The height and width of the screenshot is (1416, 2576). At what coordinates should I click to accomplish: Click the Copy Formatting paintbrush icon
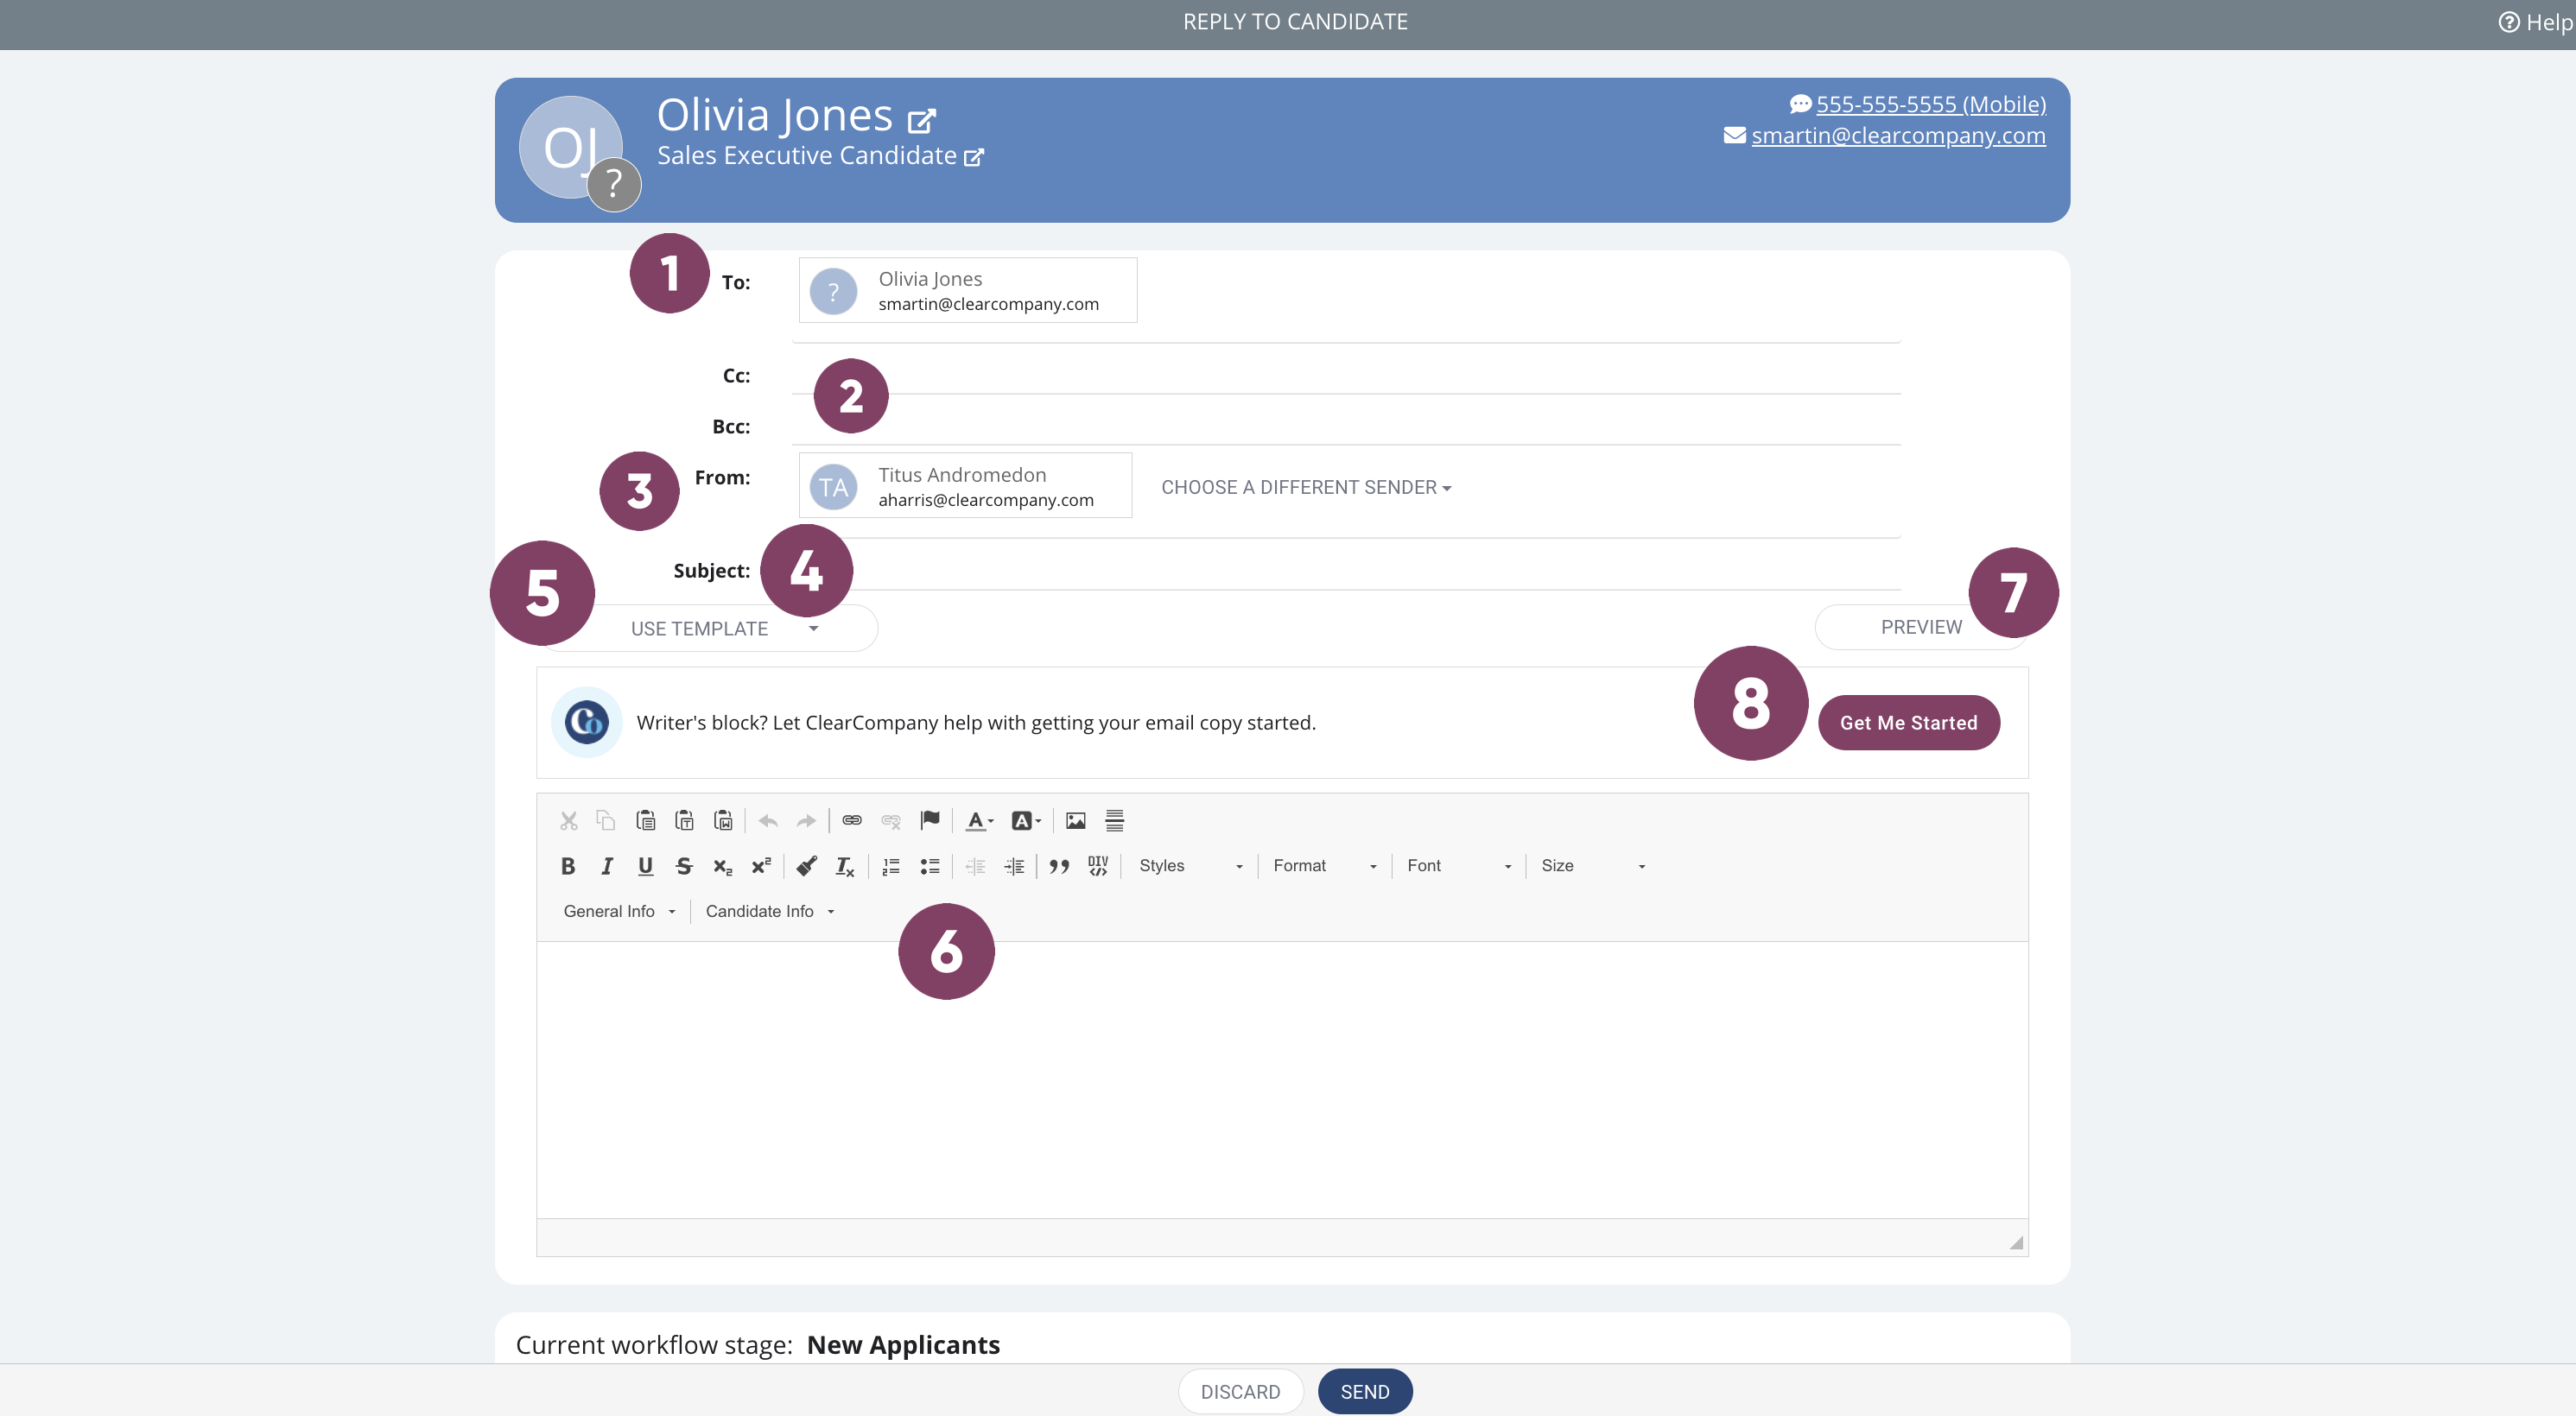tap(806, 865)
